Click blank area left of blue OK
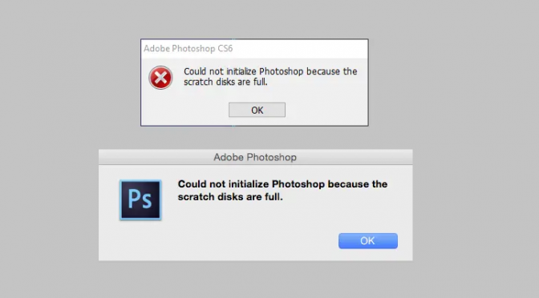 (257, 240)
